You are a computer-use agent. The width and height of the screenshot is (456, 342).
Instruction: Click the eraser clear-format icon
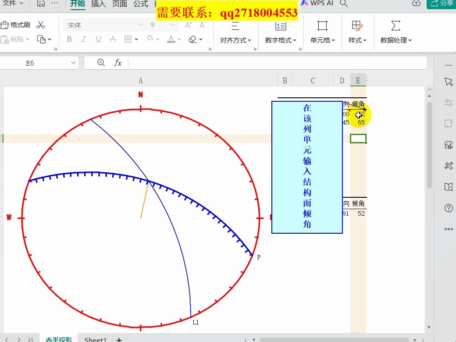tap(192, 39)
